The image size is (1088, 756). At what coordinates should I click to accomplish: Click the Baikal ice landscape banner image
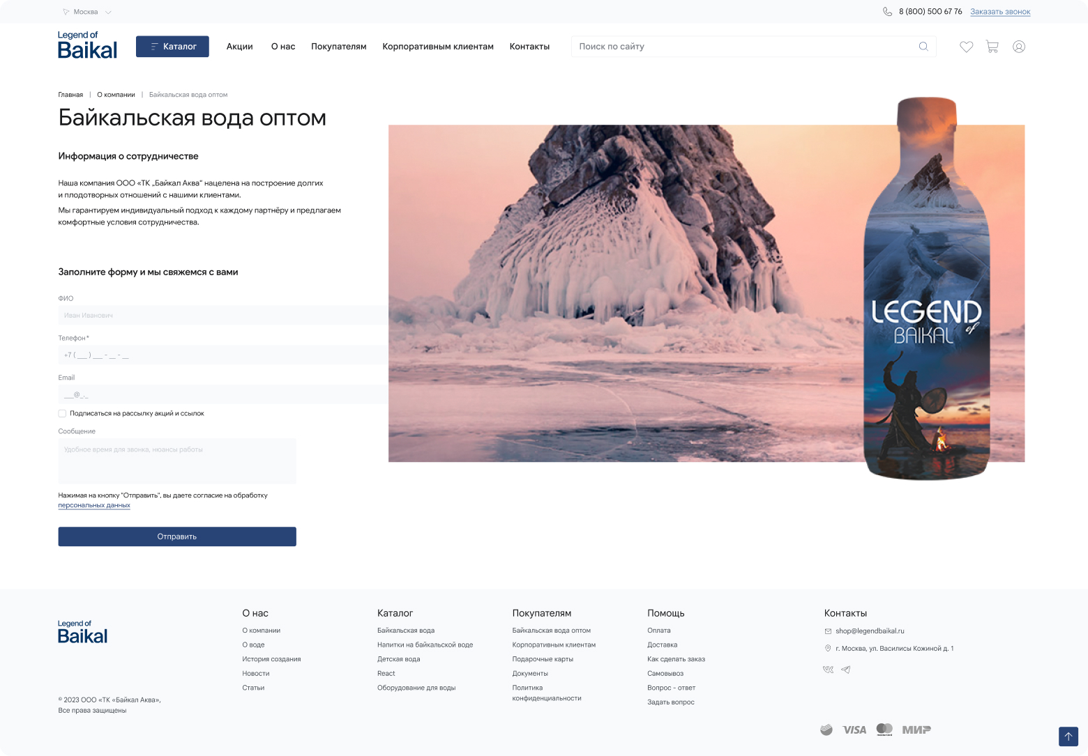(x=707, y=293)
